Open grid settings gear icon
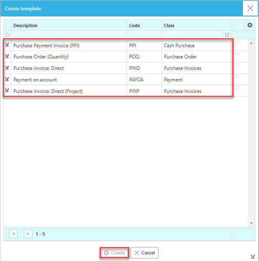This screenshot has width=259, height=261. (x=250, y=25)
